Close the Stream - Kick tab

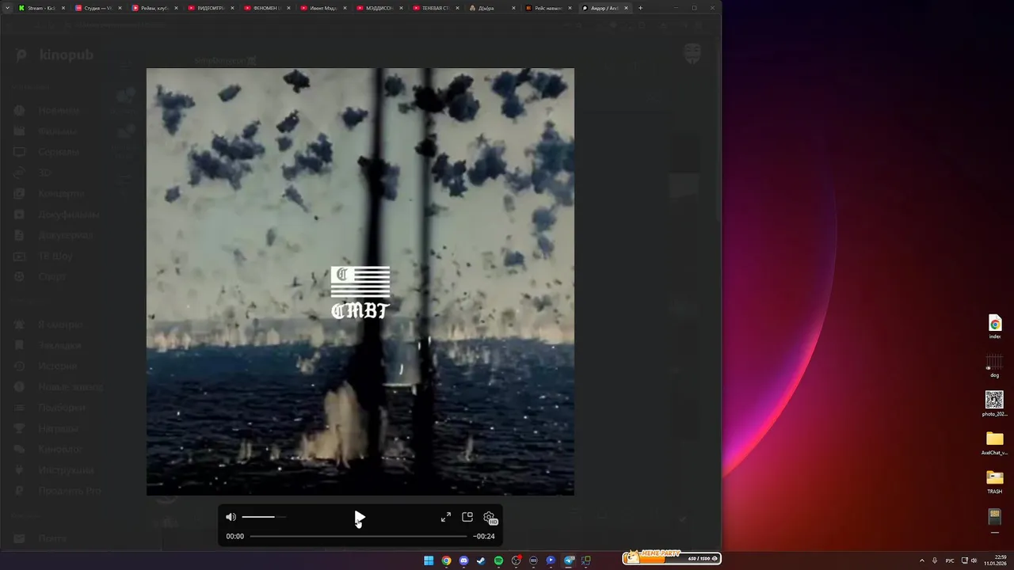(63, 8)
